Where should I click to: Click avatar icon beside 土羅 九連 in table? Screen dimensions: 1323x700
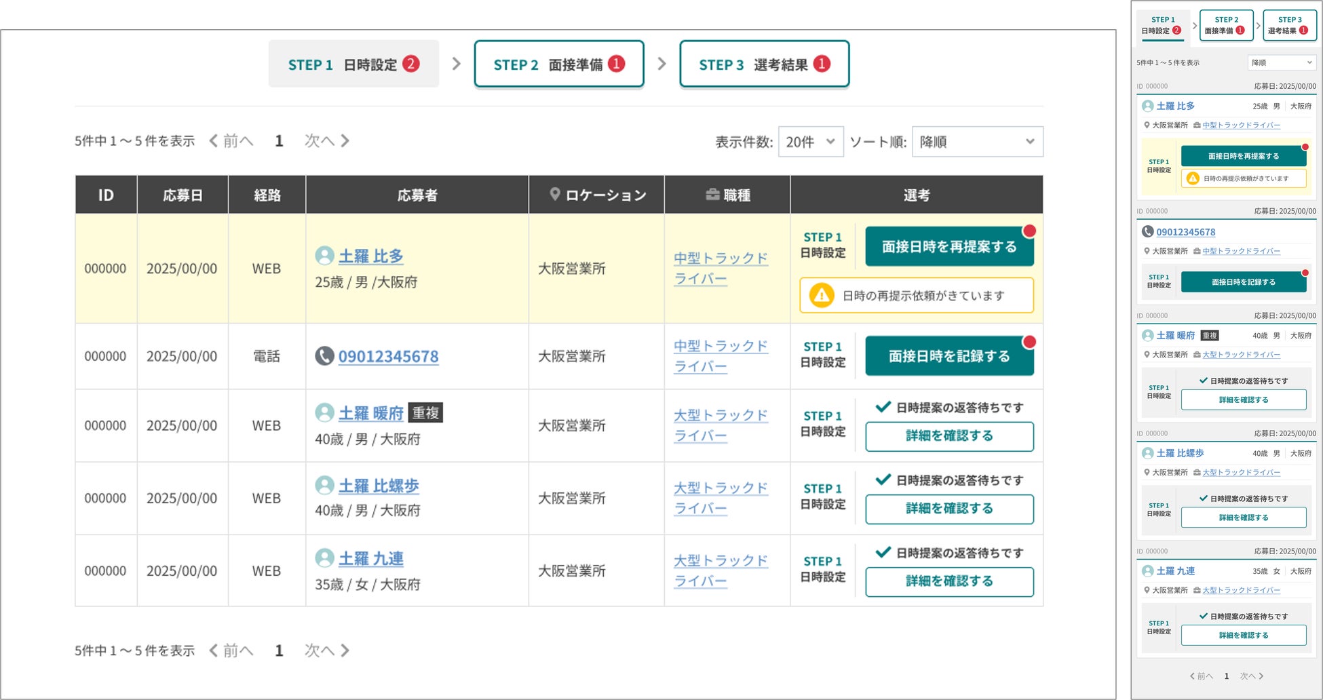324,558
